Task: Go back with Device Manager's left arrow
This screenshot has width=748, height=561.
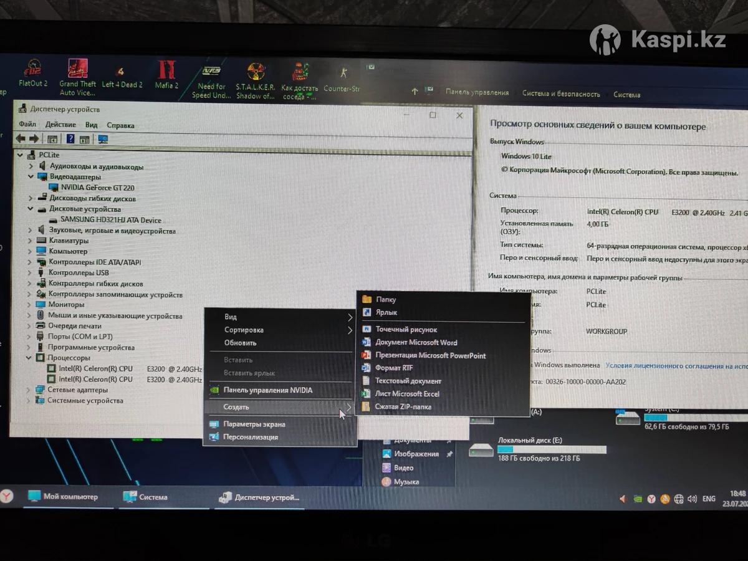Action: coord(21,138)
